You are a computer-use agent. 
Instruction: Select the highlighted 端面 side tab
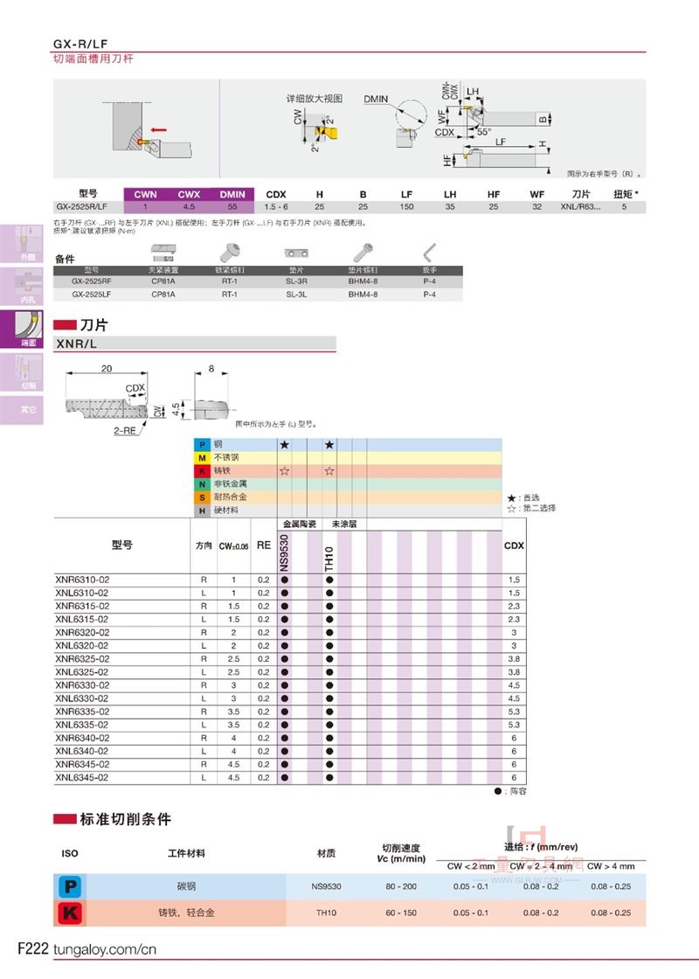21,329
